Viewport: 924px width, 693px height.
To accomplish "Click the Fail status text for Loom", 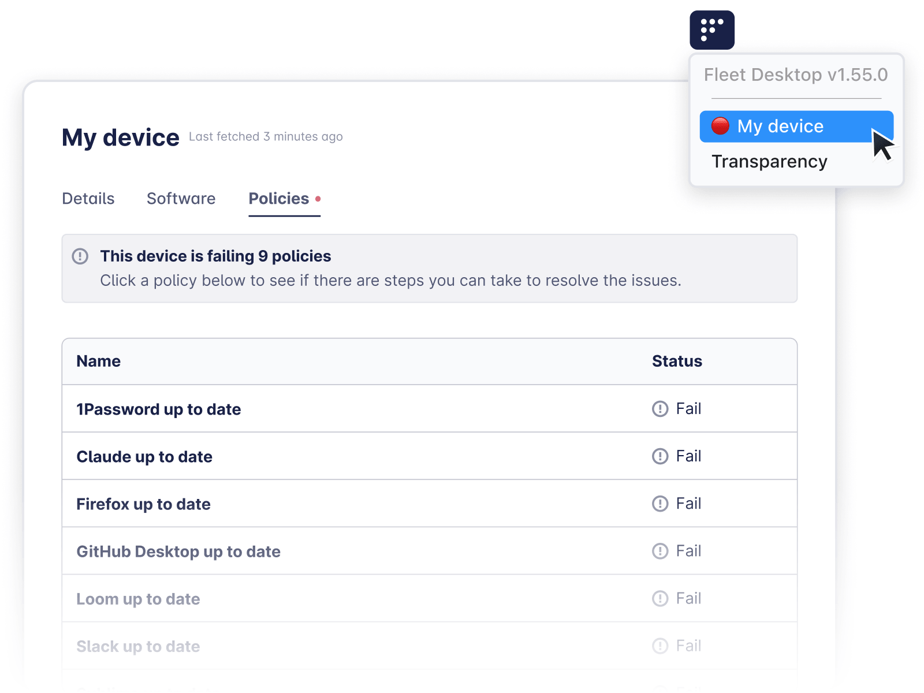I will (x=689, y=598).
